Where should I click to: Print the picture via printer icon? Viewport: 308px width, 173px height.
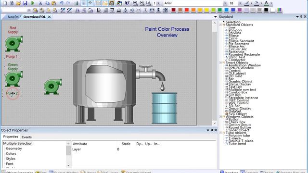click(x=76, y=3)
